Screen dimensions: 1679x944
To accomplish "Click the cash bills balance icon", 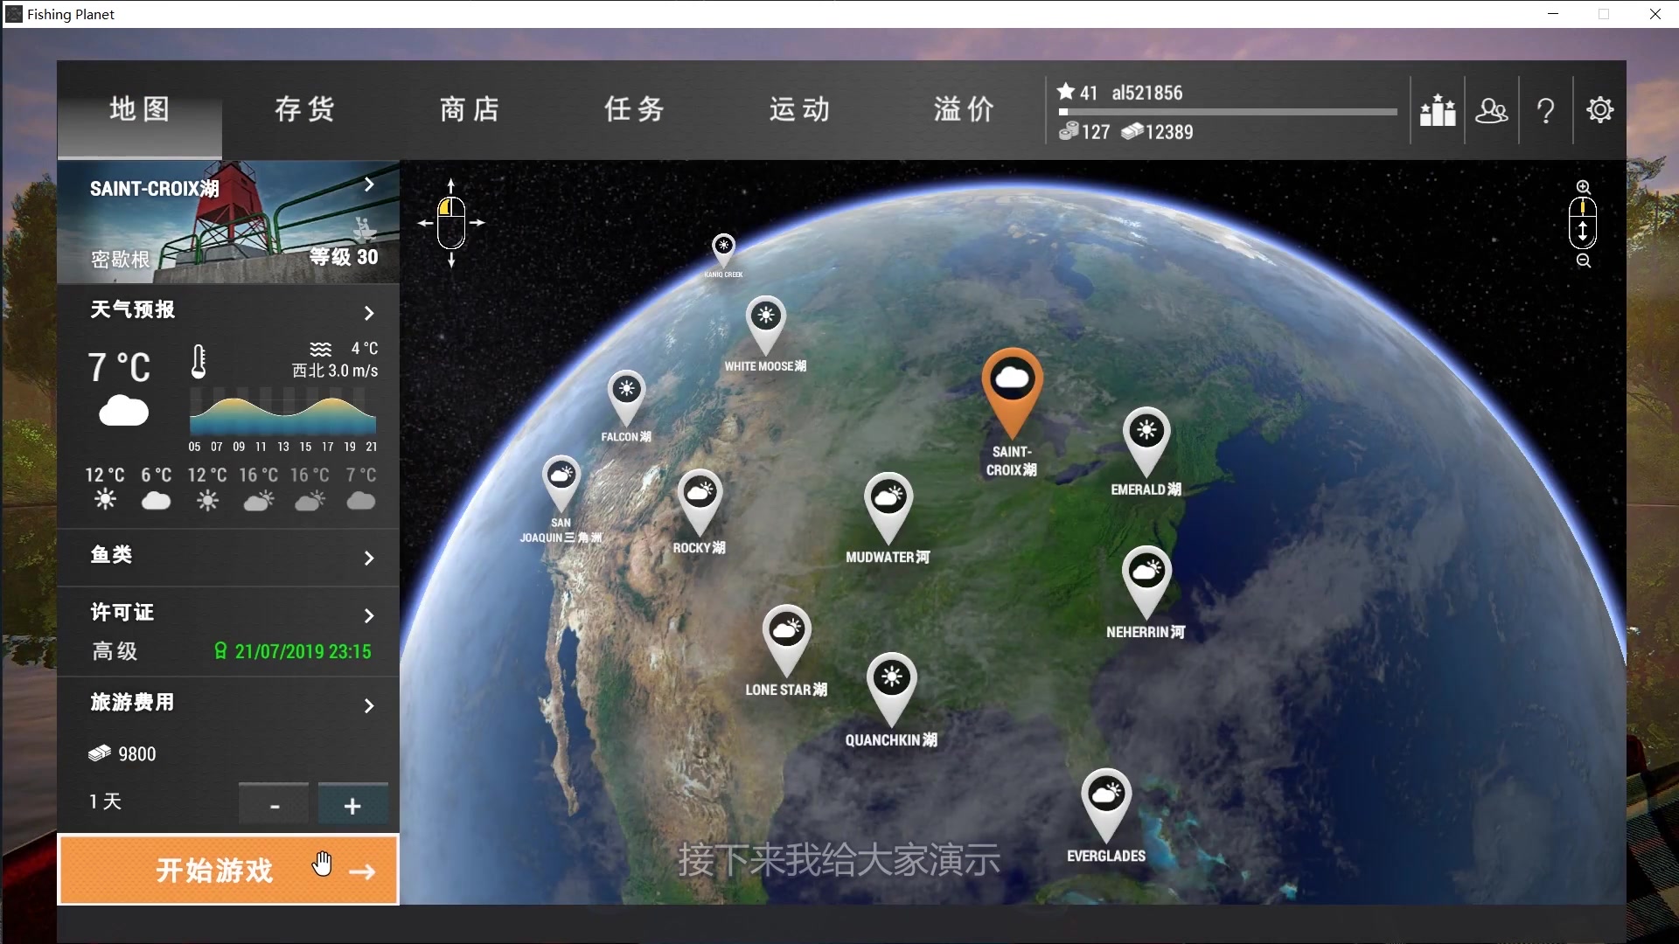I will tap(1132, 131).
